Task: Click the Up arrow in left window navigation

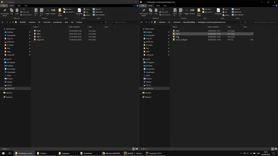Action: (13, 22)
